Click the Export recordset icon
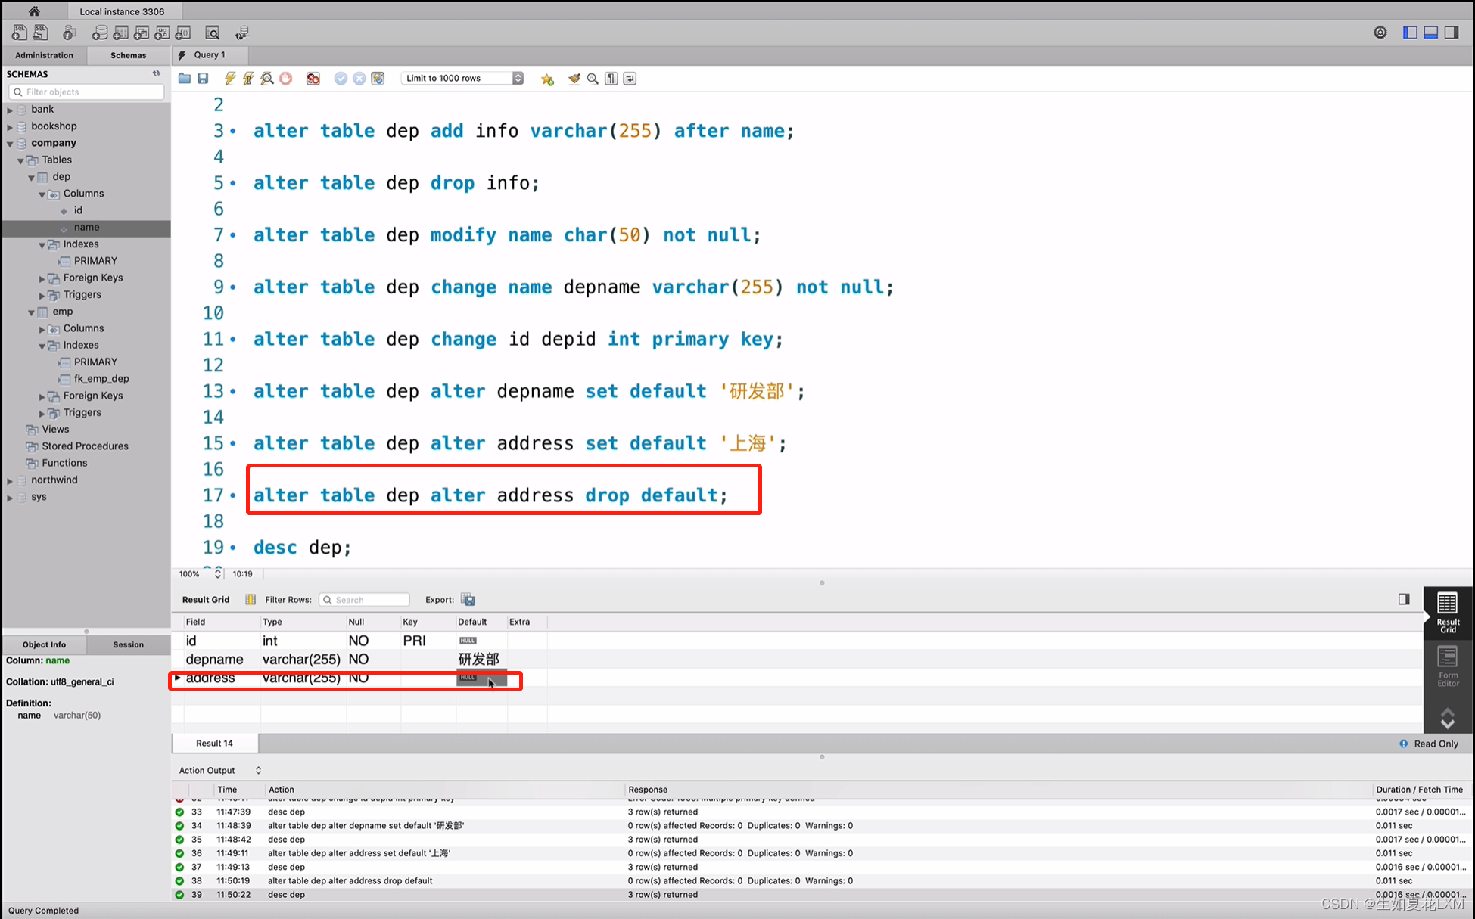Screen dimensions: 1475x919 tap(468, 600)
